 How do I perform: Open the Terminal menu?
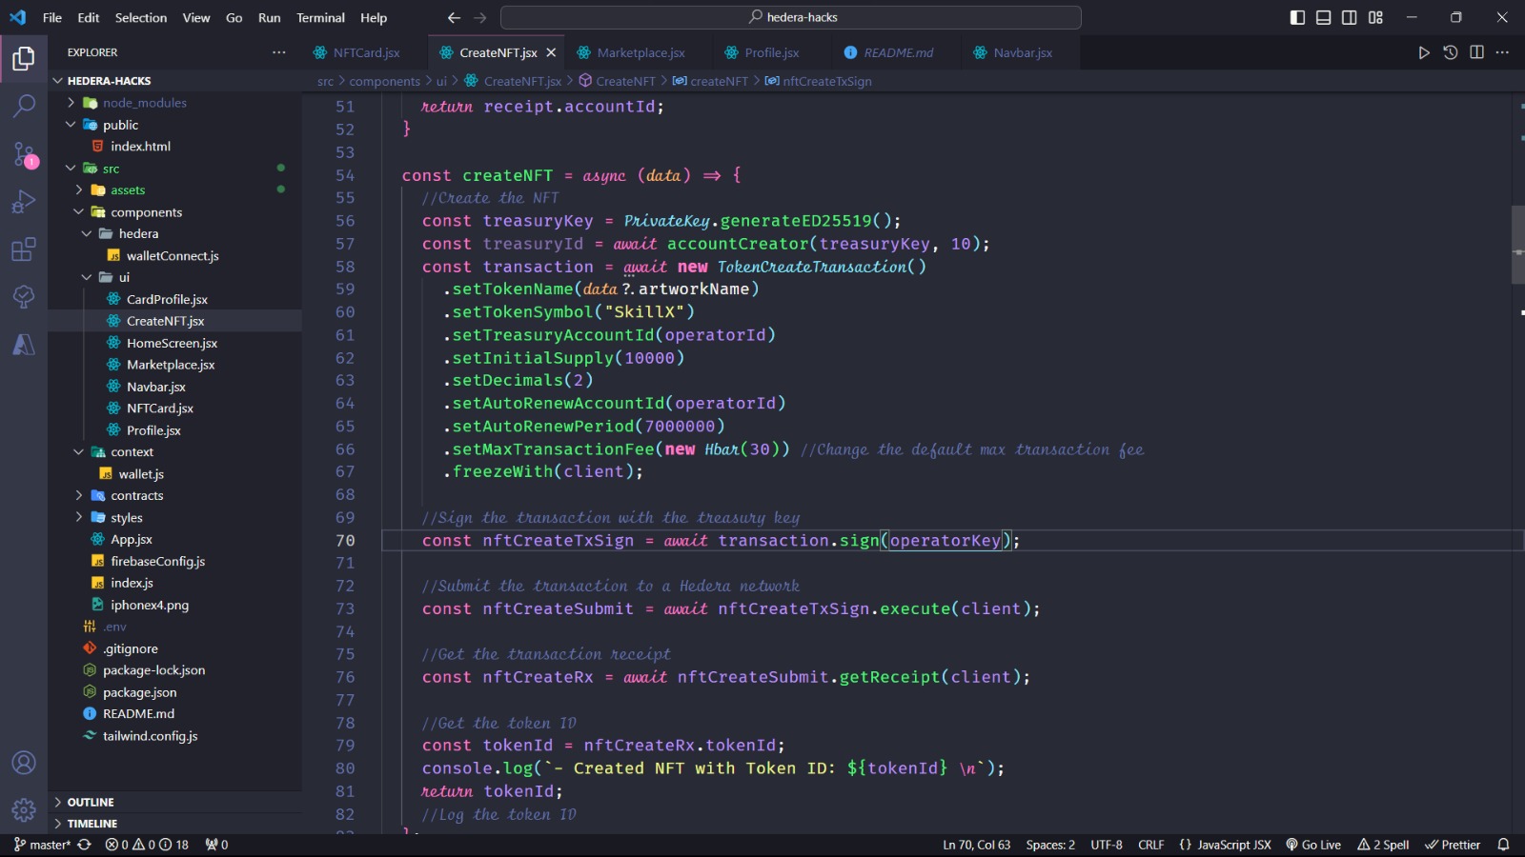coord(320,18)
